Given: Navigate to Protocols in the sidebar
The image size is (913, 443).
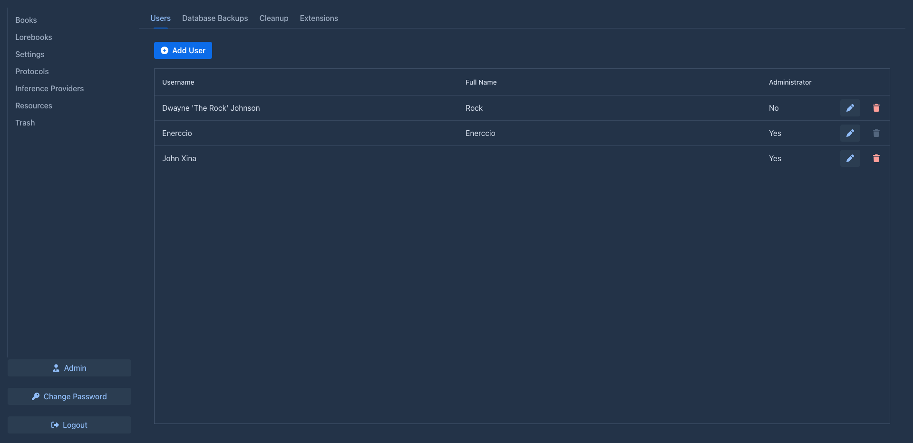Looking at the screenshot, I should coord(32,71).
